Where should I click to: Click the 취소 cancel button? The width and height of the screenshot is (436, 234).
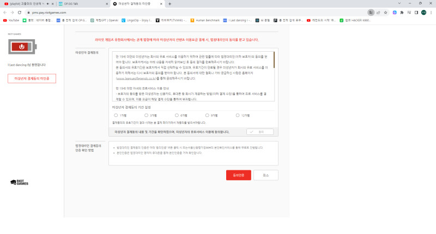point(265,175)
